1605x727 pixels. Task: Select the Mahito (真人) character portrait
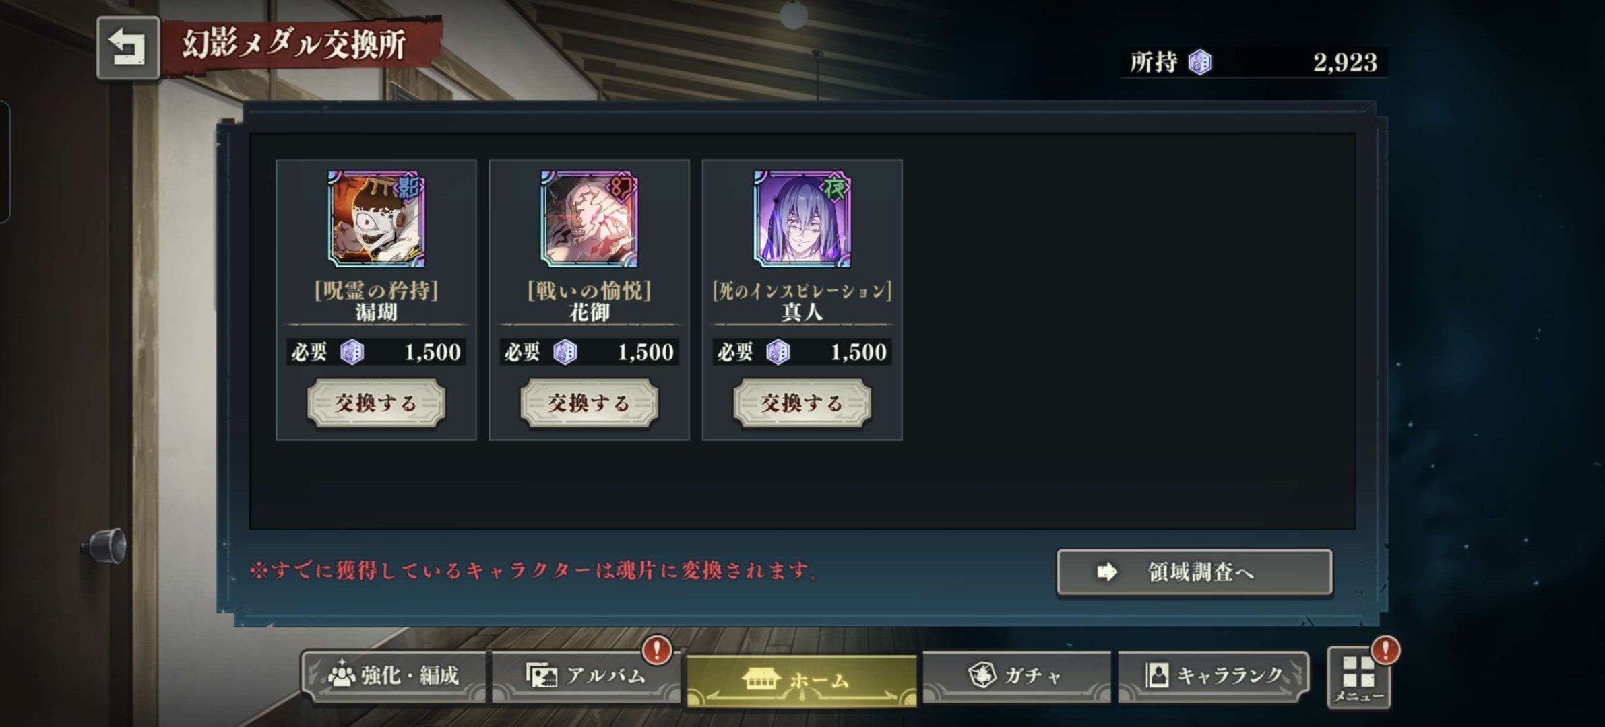802,219
